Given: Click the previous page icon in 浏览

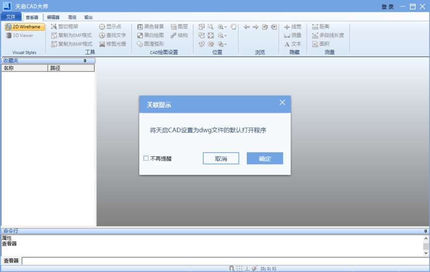Looking at the screenshot, I should click(x=265, y=27).
